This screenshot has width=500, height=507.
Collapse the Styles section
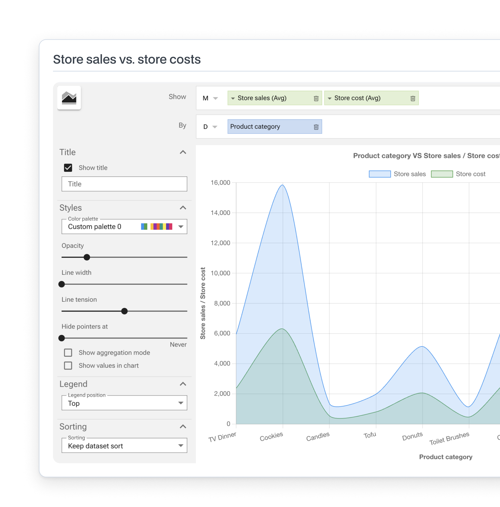pyautogui.click(x=183, y=208)
